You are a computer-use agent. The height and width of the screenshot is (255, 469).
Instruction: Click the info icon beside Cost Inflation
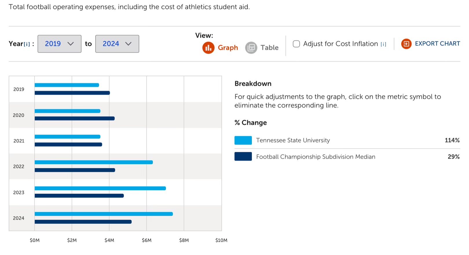[x=383, y=44]
